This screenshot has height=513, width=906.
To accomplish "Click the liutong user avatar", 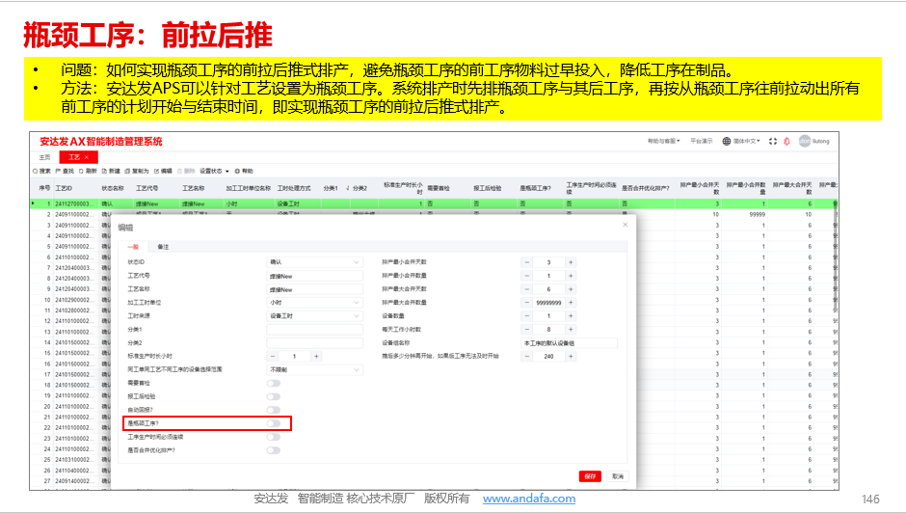I will [x=804, y=141].
